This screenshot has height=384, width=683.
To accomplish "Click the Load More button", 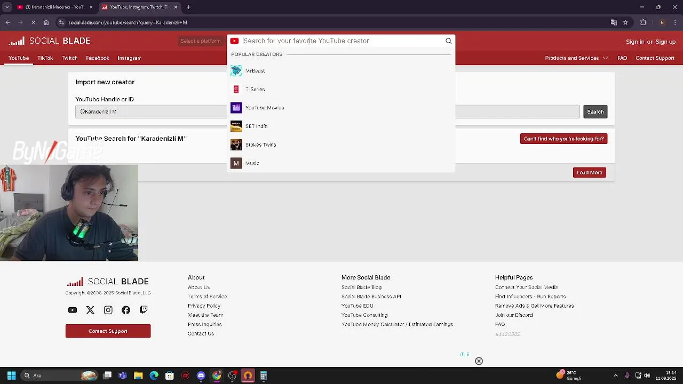I will [590, 172].
